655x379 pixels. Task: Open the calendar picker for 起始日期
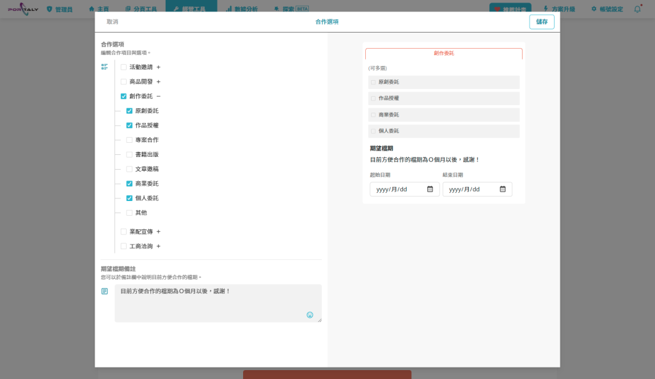click(430, 189)
